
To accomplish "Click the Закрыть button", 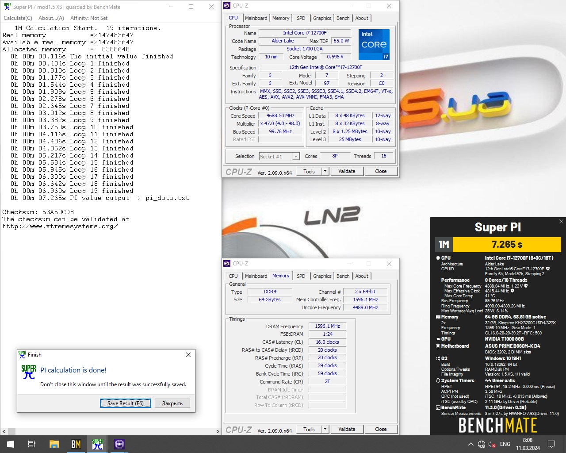I will (x=172, y=403).
